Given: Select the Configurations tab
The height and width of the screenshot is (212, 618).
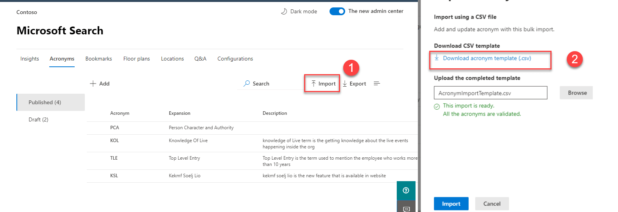Looking at the screenshot, I should (x=235, y=59).
